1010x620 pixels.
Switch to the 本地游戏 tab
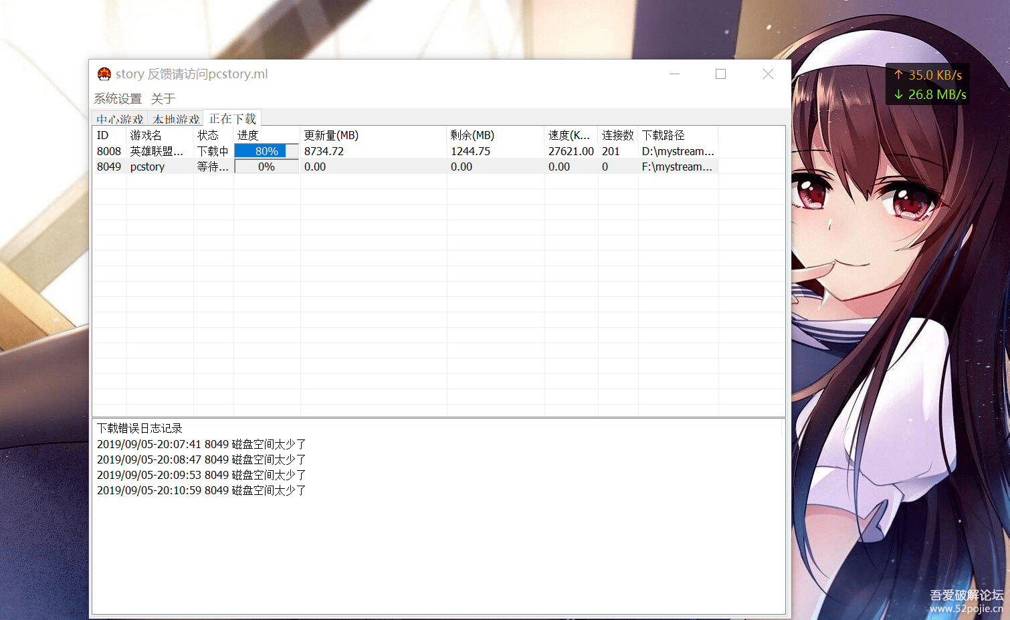tap(176, 119)
